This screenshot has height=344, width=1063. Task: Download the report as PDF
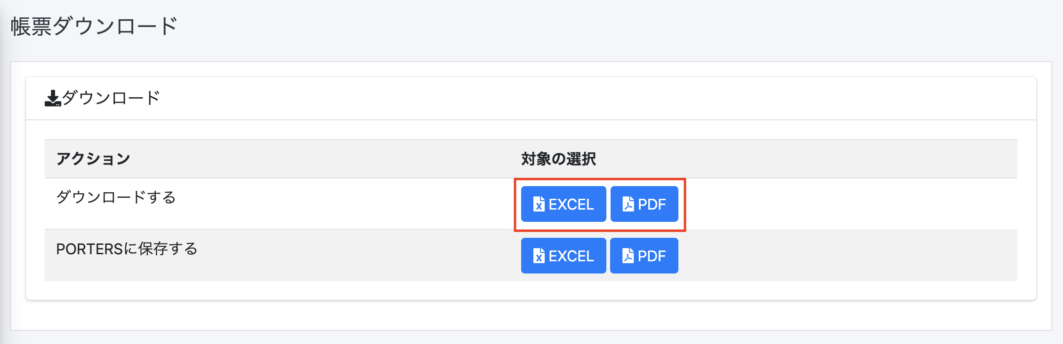[644, 204]
